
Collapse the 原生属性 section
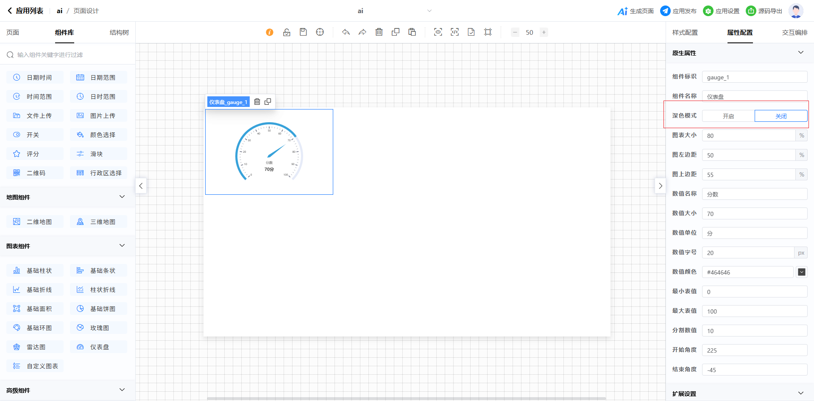[x=800, y=53]
